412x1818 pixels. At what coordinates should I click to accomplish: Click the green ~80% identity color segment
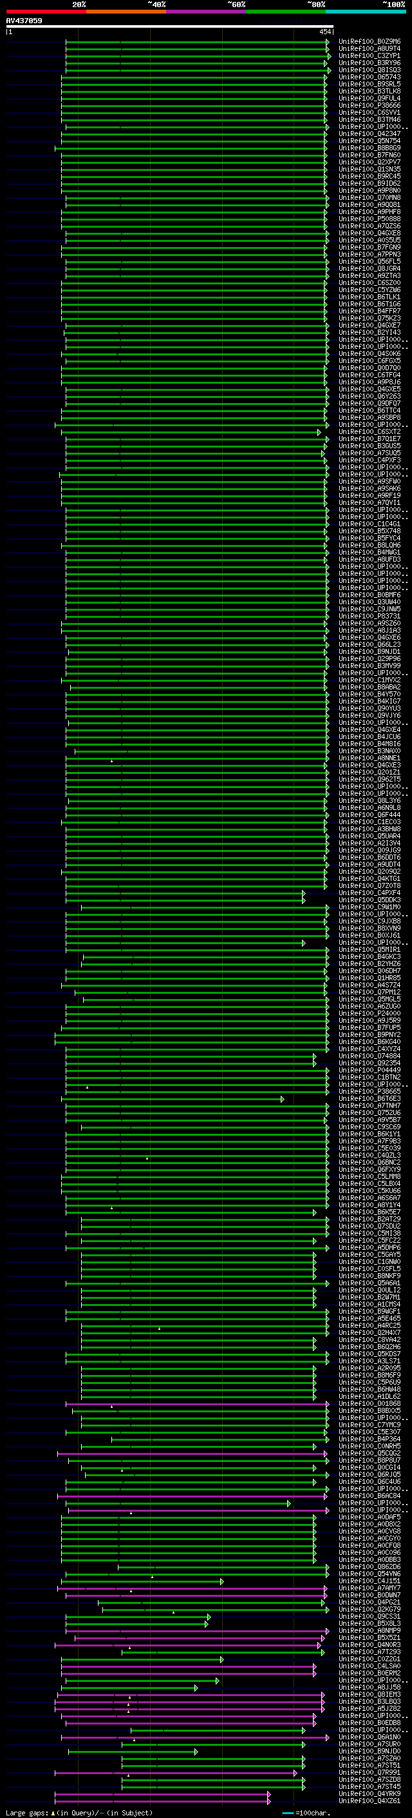[286, 12]
